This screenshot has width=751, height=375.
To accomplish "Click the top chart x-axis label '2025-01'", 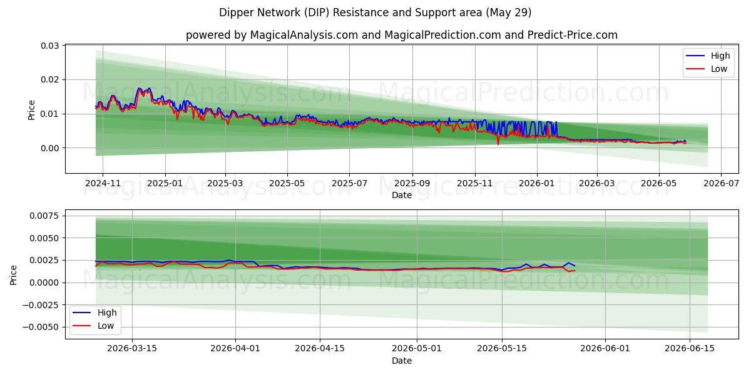I will pos(165,184).
